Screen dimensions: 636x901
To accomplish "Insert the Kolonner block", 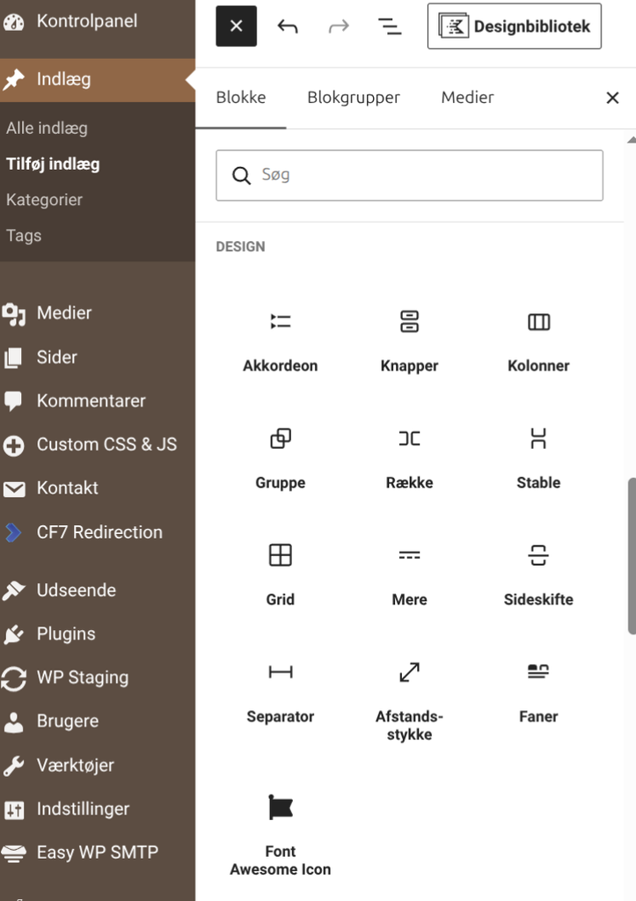I will click(538, 341).
